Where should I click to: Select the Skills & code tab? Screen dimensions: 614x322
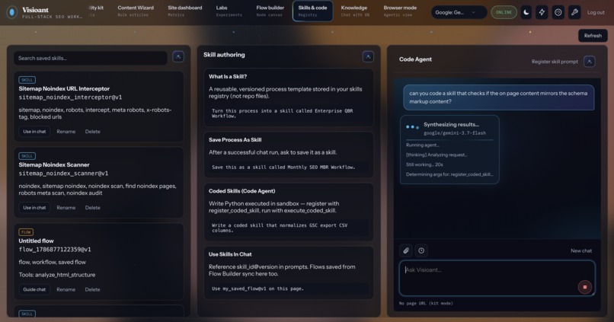tap(312, 11)
